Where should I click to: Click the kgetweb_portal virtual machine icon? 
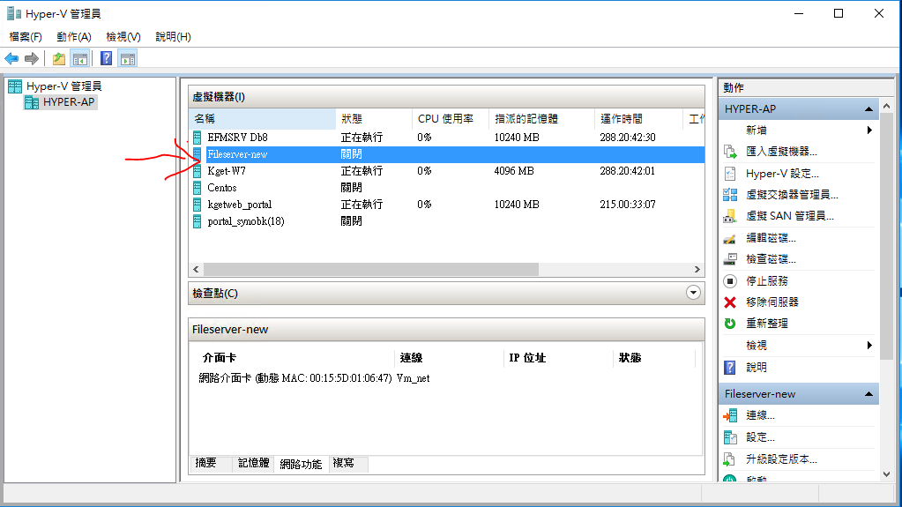[x=198, y=205]
